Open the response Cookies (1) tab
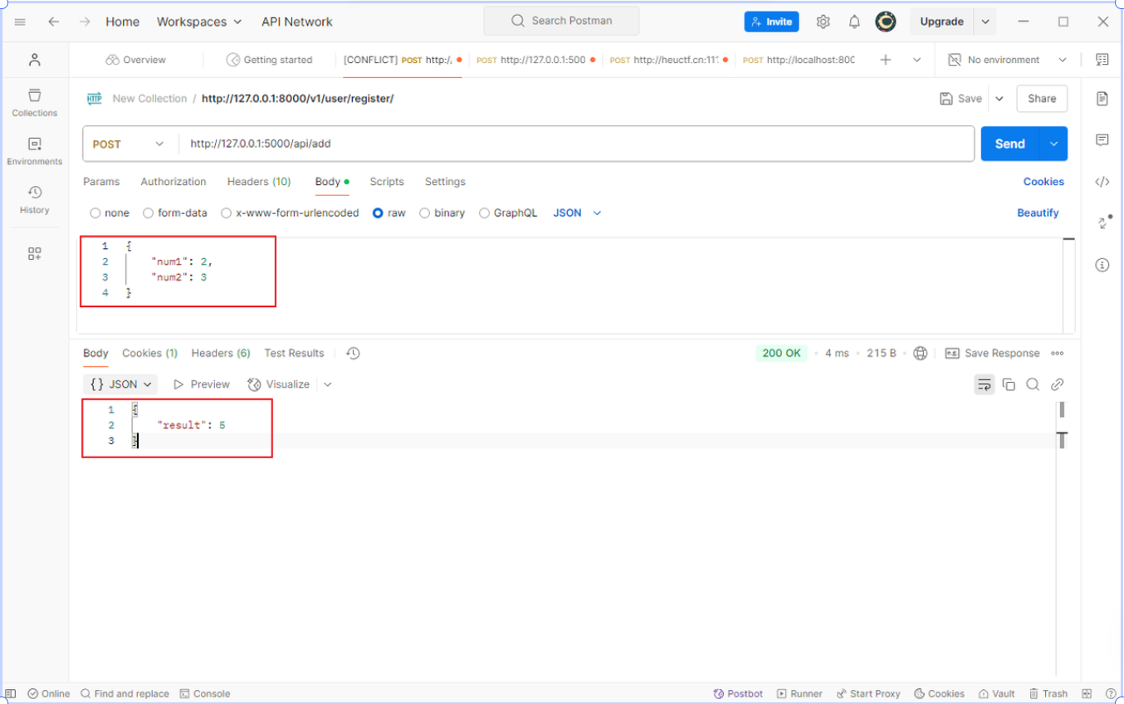Image resolution: width=1124 pixels, height=704 pixels. click(x=150, y=353)
